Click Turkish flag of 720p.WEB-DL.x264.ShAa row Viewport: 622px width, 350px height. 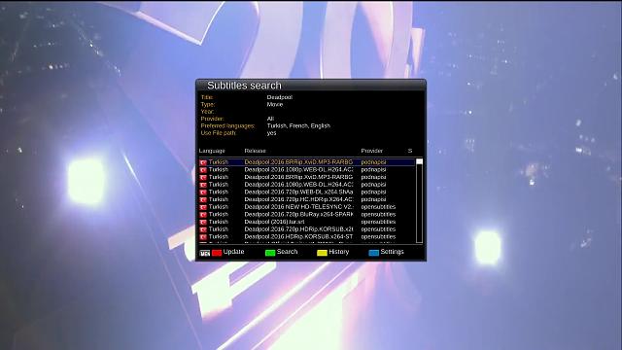[203, 192]
